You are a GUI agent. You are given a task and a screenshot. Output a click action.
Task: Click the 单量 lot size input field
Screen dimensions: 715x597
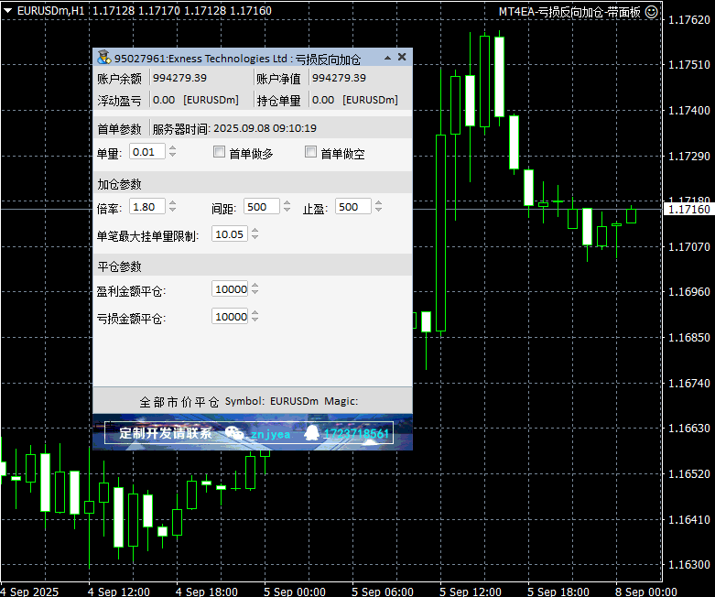tap(148, 152)
